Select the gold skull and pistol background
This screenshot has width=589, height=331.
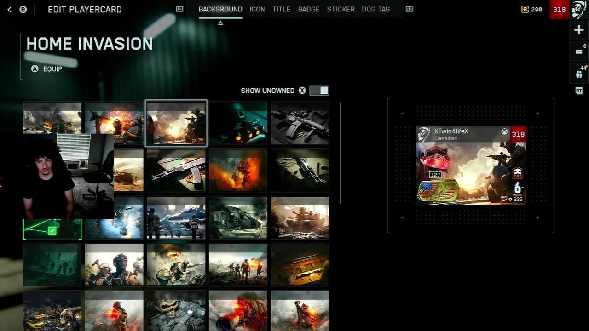52,311
